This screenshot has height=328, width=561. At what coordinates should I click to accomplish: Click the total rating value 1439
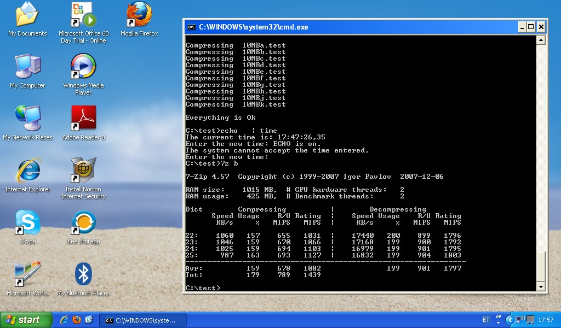tap(312, 275)
